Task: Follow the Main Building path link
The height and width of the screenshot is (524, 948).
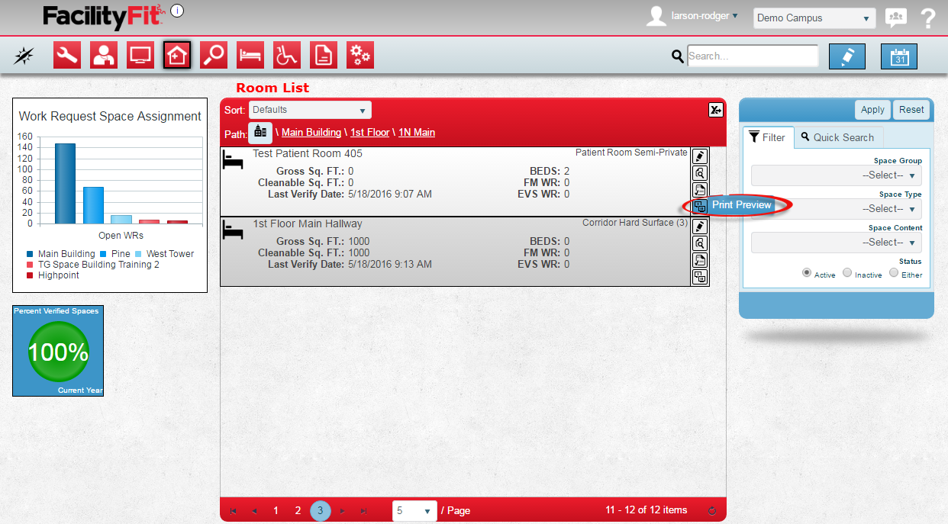Action: 311,133
